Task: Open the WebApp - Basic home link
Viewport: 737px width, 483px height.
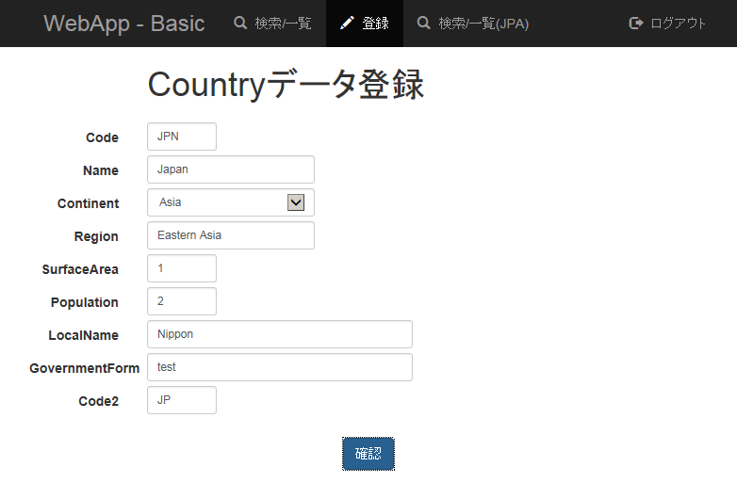Action: click(124, 23)
